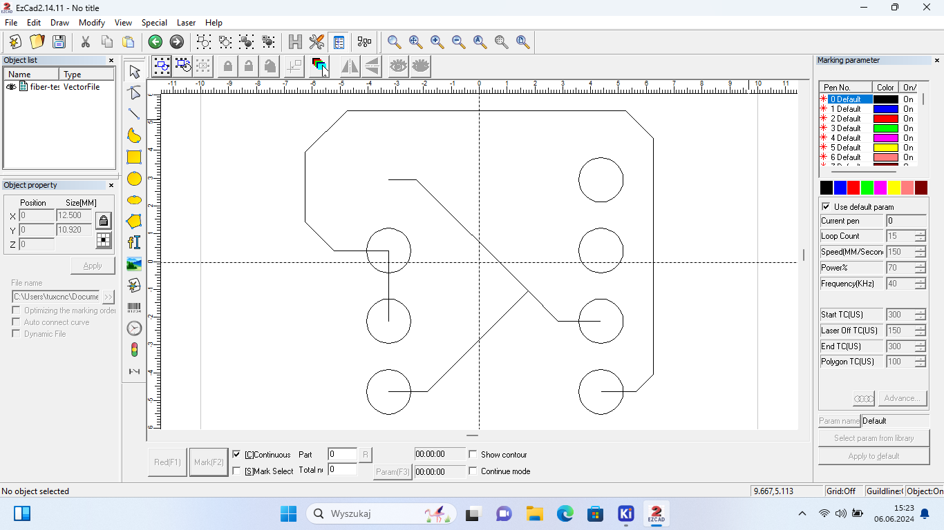Viewport: 944px width, 530px height.
Task: Save the document with the floppy disk icon
Action: click(59, 42)
